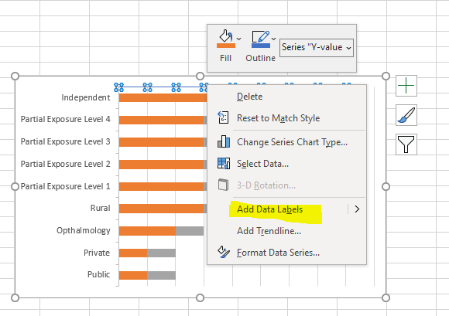449x316 pixels.
Task: Click the Outline pen icon
Action: [x=260, y=36]
